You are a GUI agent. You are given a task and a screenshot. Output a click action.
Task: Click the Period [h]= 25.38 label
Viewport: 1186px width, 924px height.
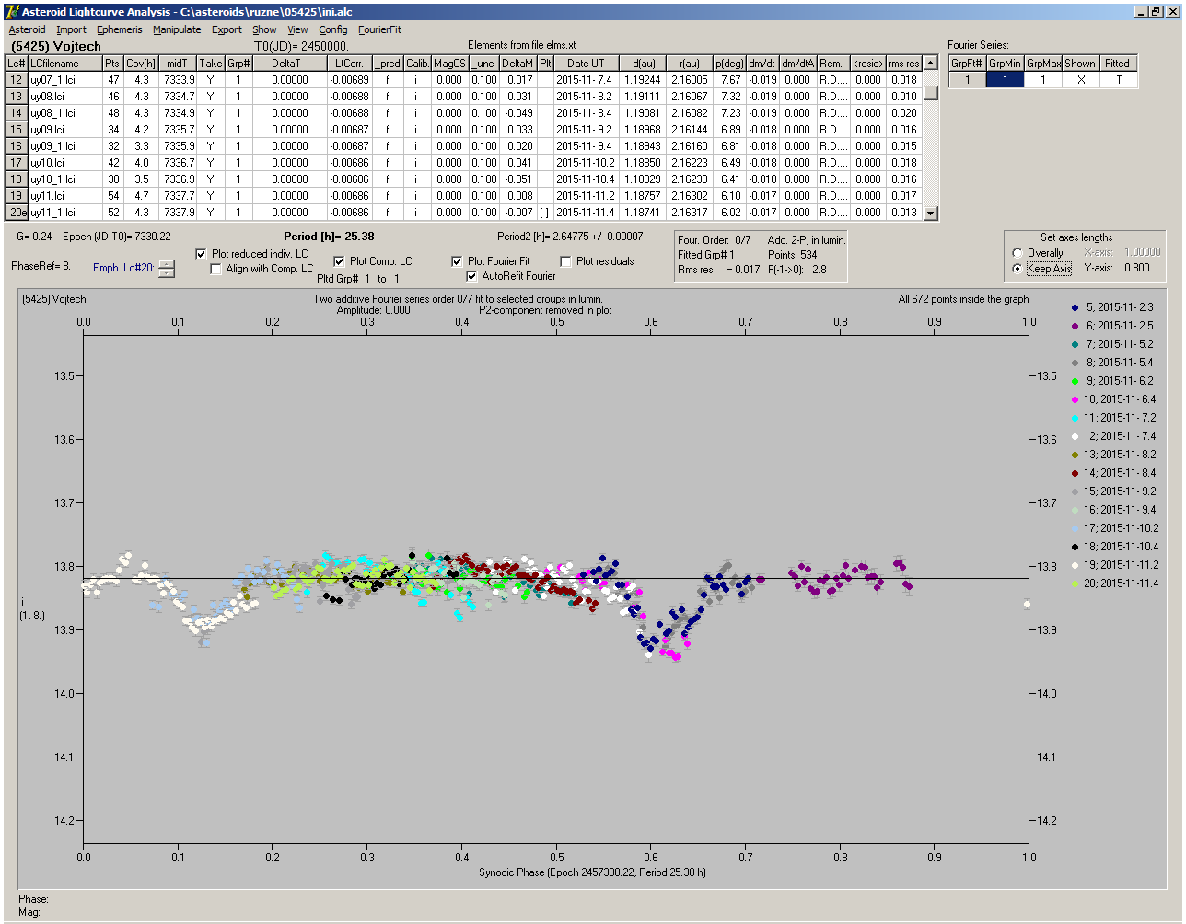tap(328, 237)
